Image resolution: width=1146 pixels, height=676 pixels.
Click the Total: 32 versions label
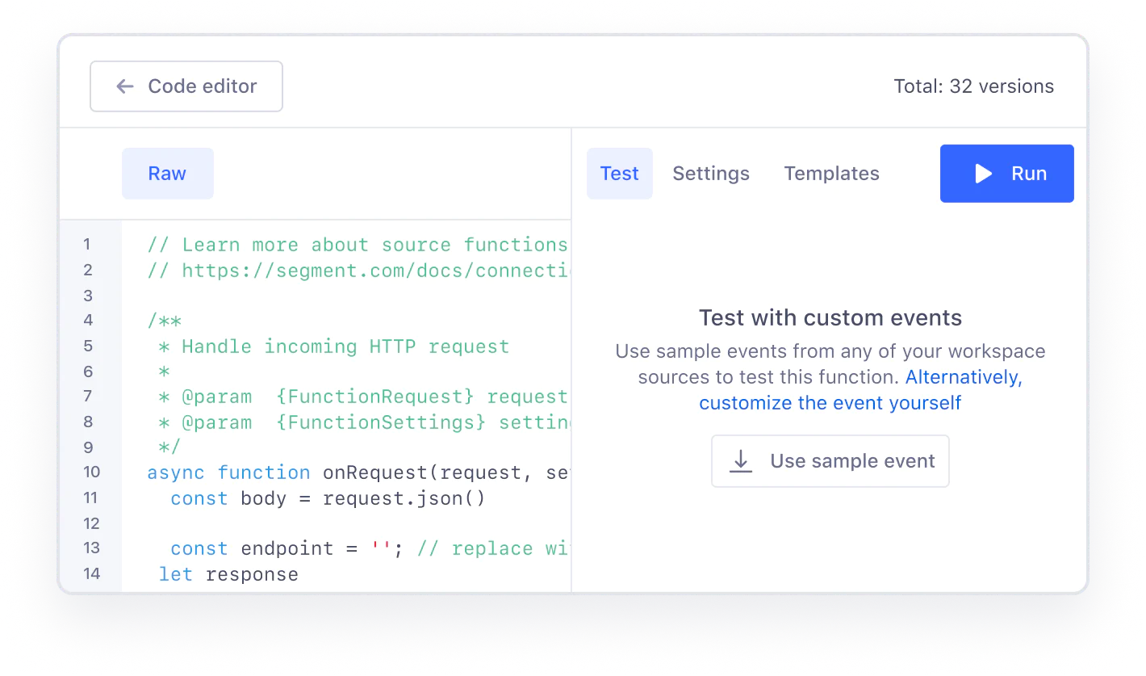click(973, 86)
